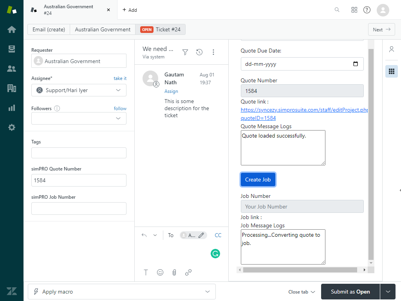Viewport: 401px width, 301px height.
Task: Open the Views icon in sidebar
Action: pos(12,49)
